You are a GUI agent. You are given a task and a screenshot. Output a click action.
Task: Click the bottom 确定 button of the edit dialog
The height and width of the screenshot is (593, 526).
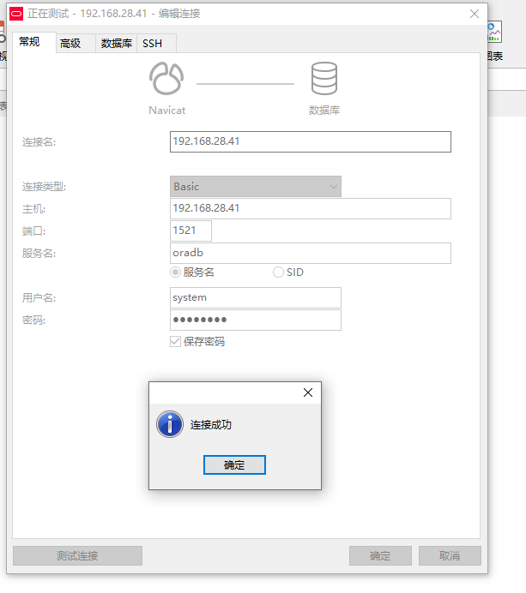[380, 555]
